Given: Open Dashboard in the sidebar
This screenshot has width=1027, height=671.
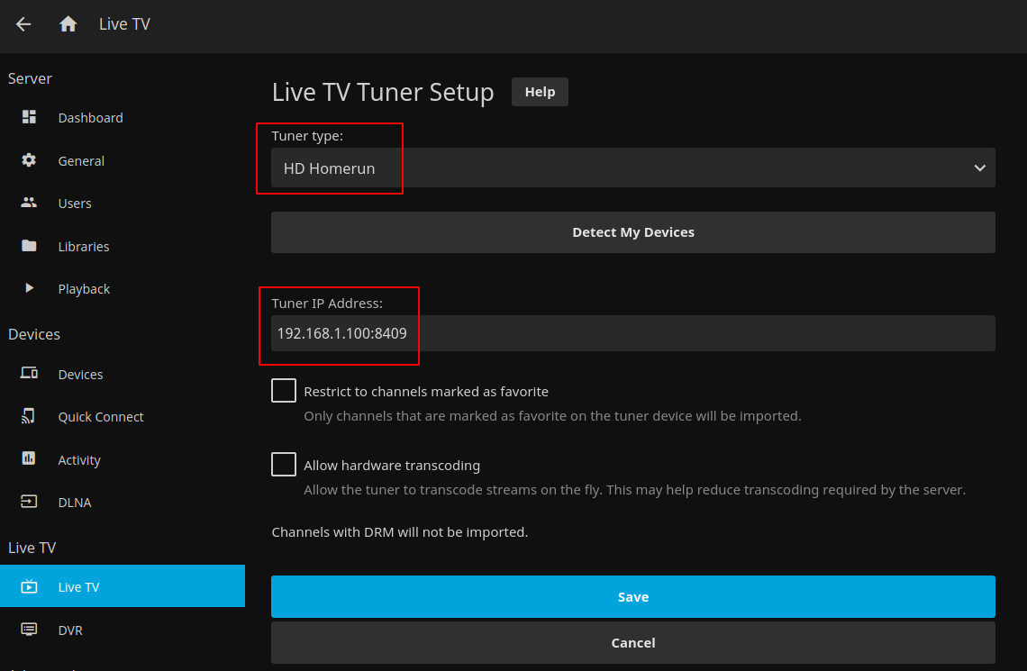Looking at the screenshot, I should click(x=123, y=118).
